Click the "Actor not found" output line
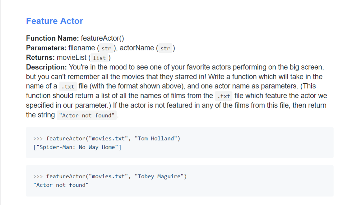Screen dimensions: 357x205 coord(61,185)
